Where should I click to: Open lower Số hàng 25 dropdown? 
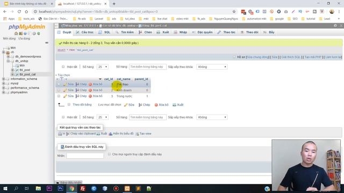[103, 117]
